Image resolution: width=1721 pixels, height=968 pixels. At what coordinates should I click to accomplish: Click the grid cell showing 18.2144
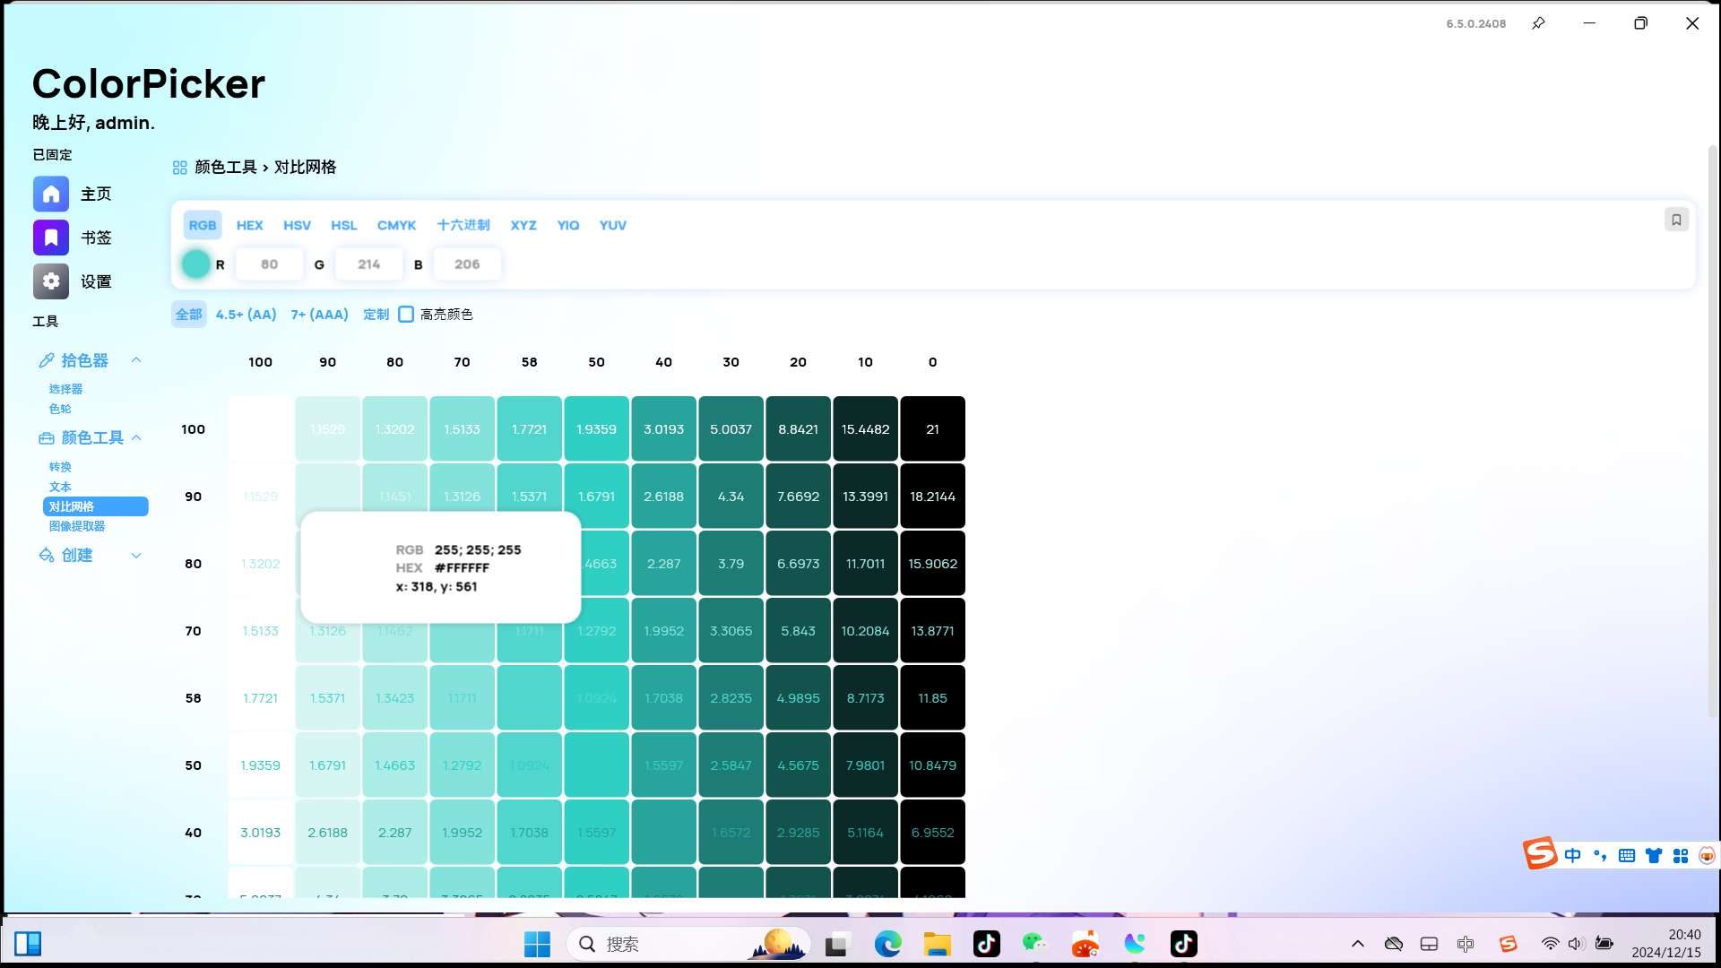click(933, 497)
